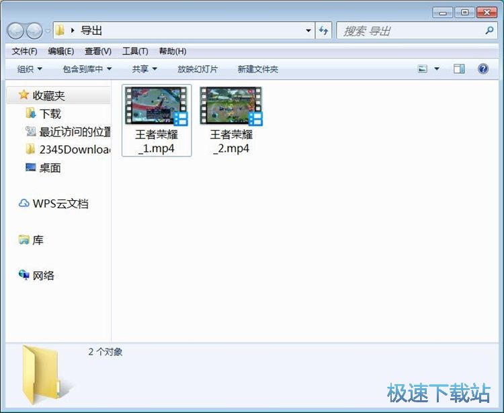Select 下载 in the favorites list
The height and width of the screenshot is (413, 504).
pos(50,113)
